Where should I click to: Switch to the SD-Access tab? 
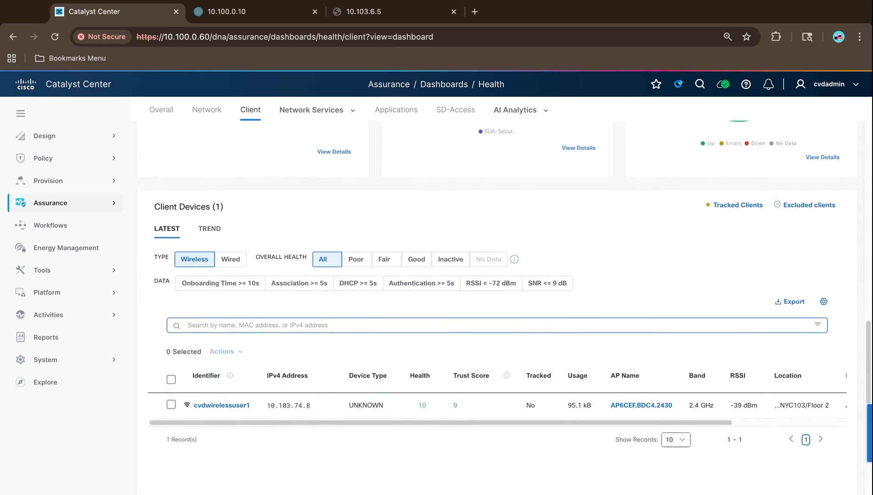(x=455, y=110)
